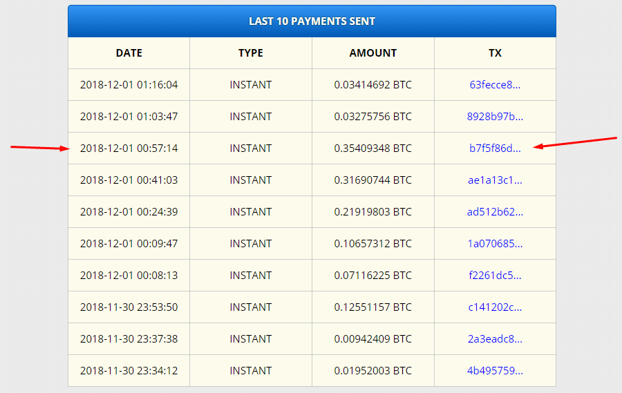This screenshot has height=393, width=622.
Task: Click the TYPE column header
Action: pyautogui.click(x=251, y=52)
